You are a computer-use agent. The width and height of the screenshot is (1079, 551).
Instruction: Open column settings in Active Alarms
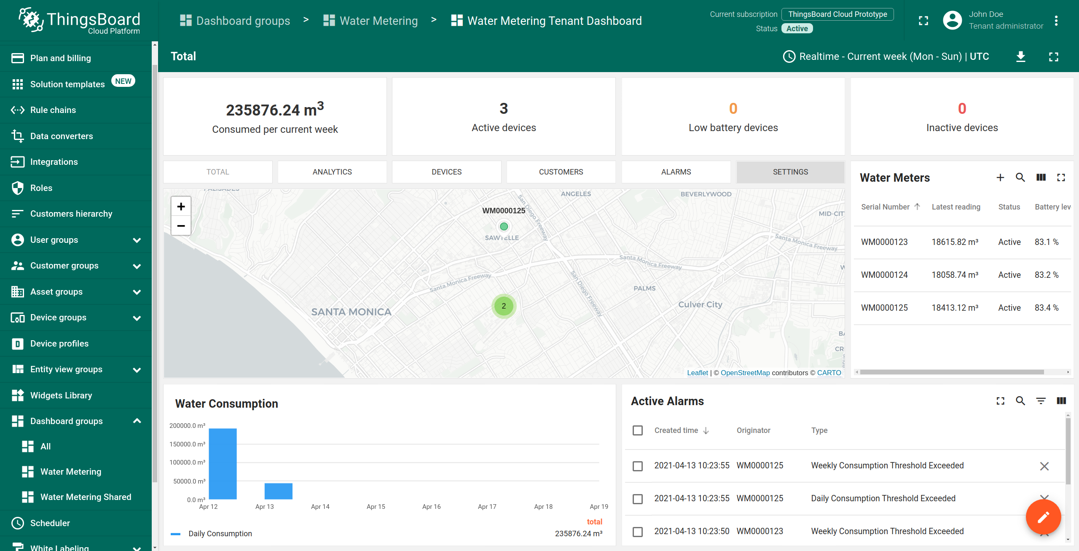[x=1061, y=401]
